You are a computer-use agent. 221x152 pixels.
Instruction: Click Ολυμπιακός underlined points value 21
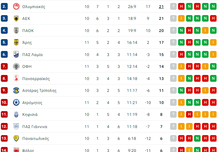(161, 7)
